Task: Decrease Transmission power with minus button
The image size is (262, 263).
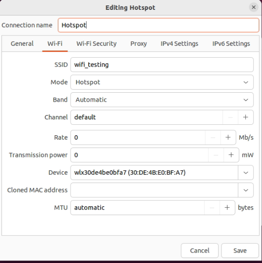Action: tap(216, 155)
